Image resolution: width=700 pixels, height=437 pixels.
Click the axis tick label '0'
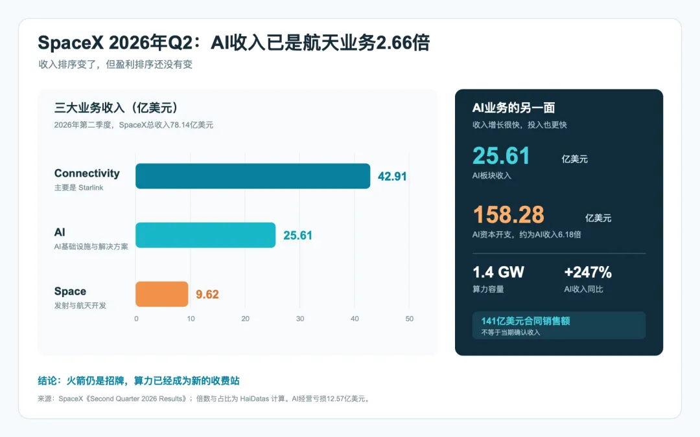click(136, 319)
